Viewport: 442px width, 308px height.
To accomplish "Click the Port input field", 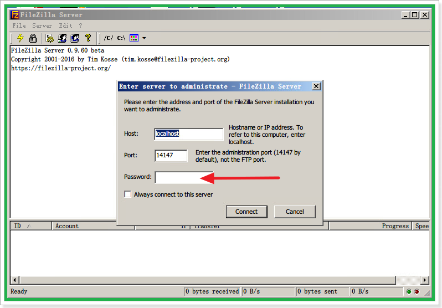I will pyautogui.click(x=171, y=156).
